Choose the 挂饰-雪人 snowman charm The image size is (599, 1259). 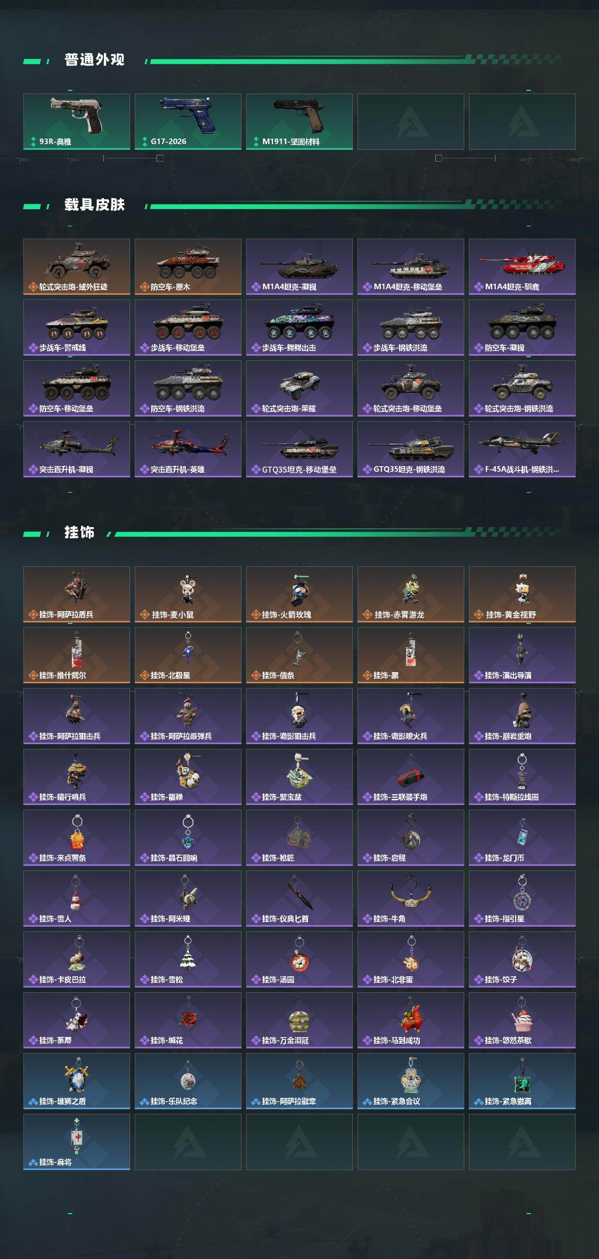tap(77, 899)
